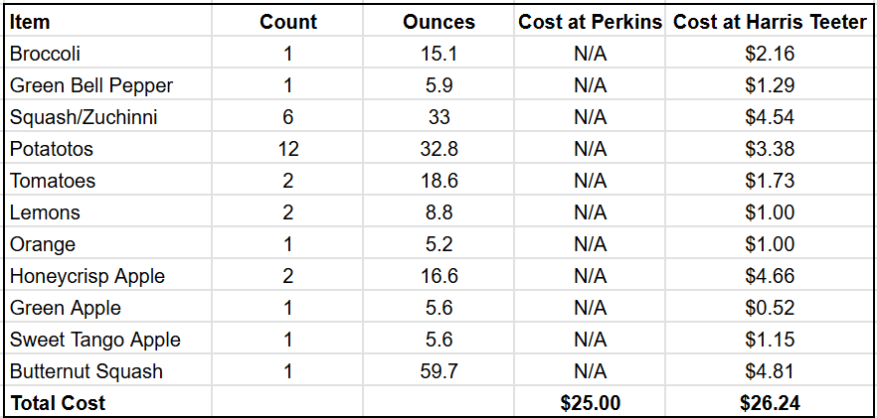Viewport: 877px width, 418px height.
Task: Select the Broccoli item cell
Action: point(45,54)
